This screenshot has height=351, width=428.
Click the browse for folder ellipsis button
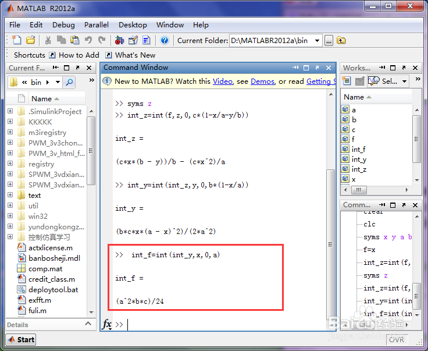tap(329, 41)
